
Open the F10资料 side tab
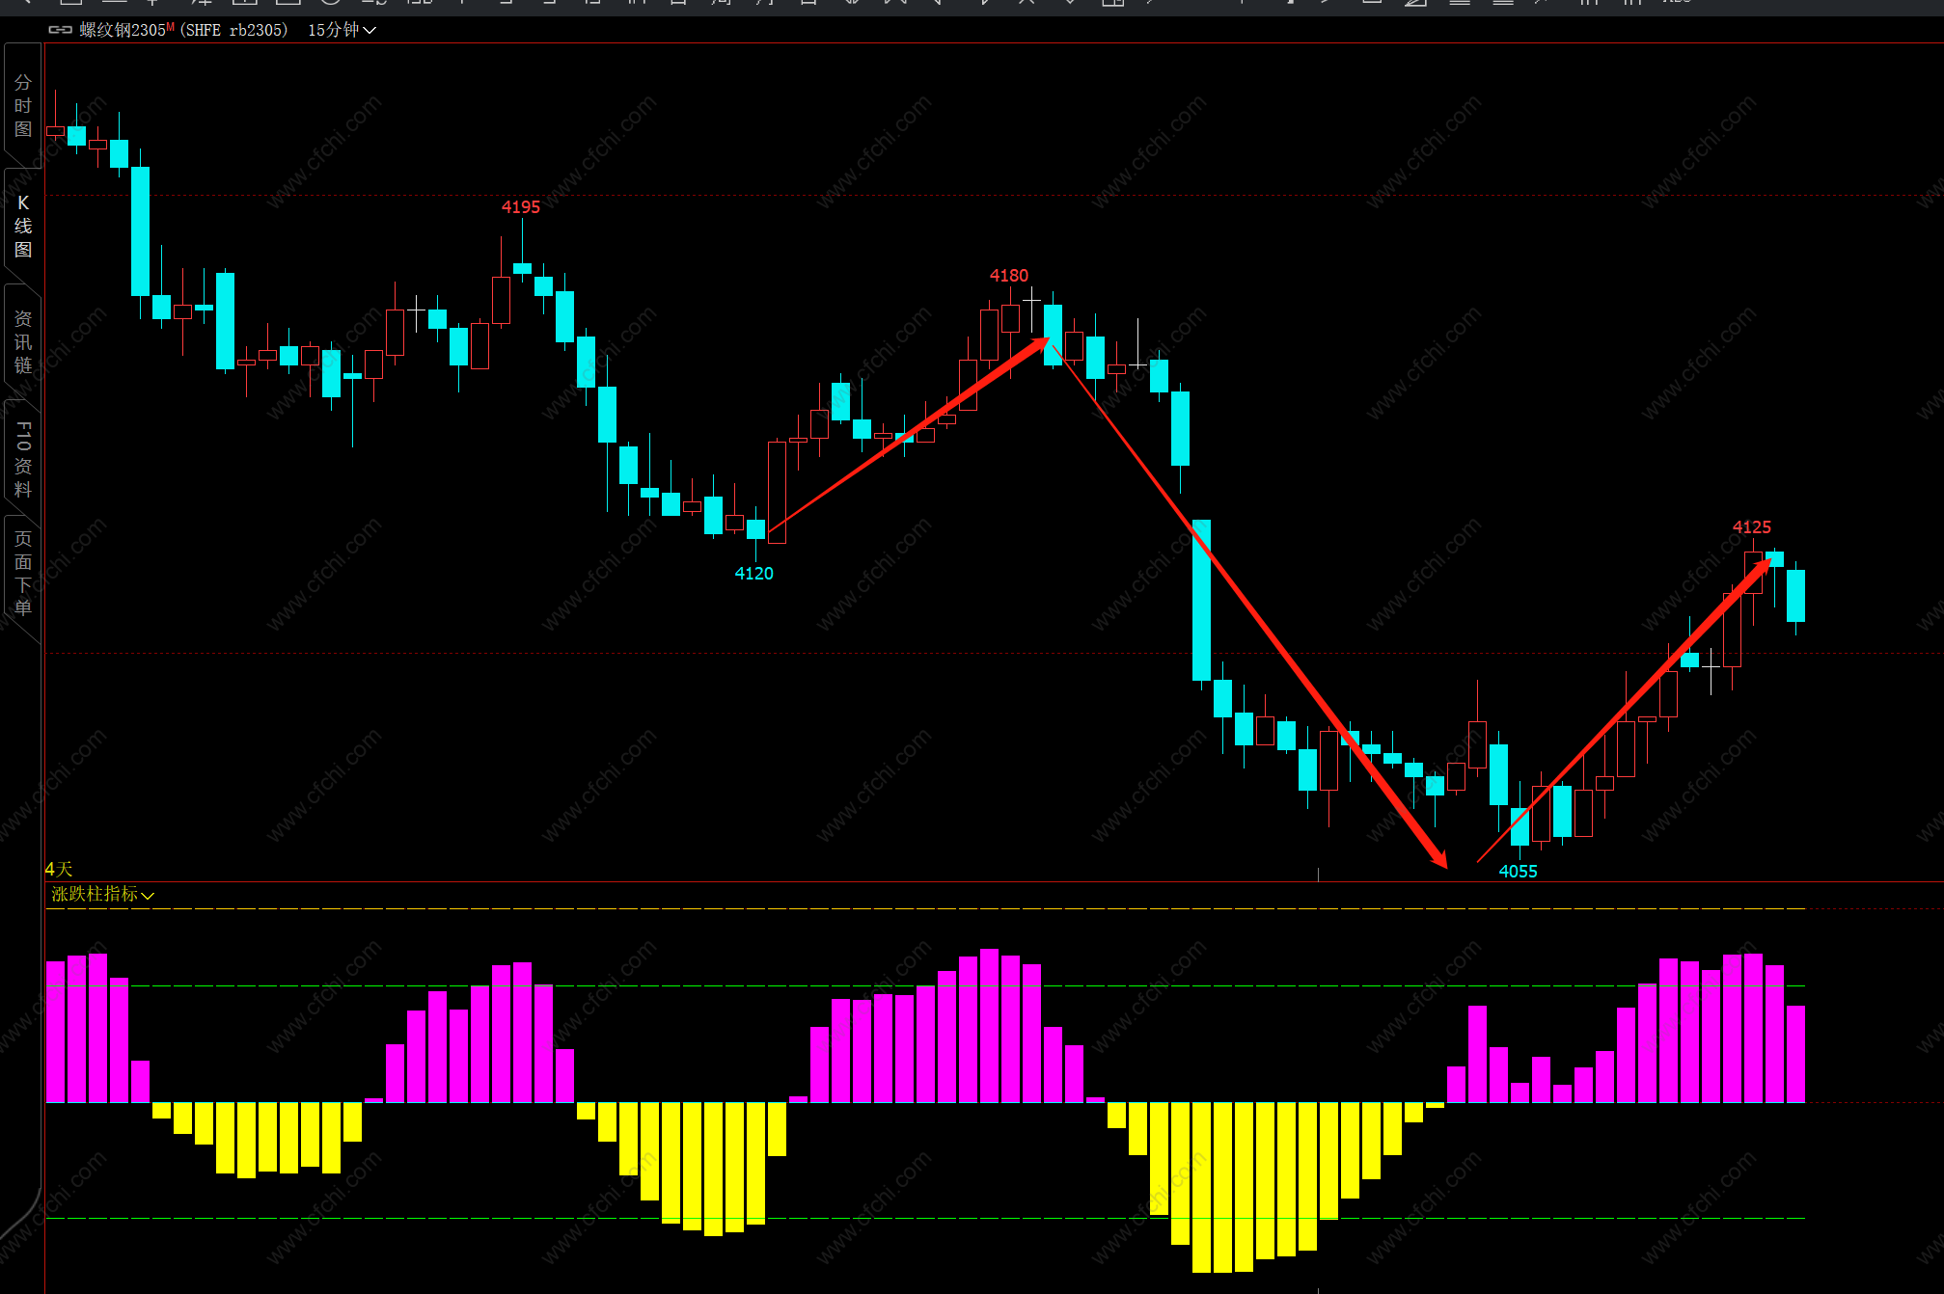click(x=23, y=458)
